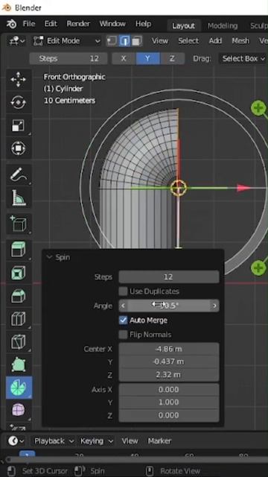Open the timeline editor type dropdown
Screen dimensions: 268x477
16,440
